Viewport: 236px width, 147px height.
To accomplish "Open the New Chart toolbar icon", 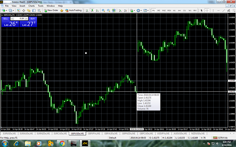I will (3, 11).
